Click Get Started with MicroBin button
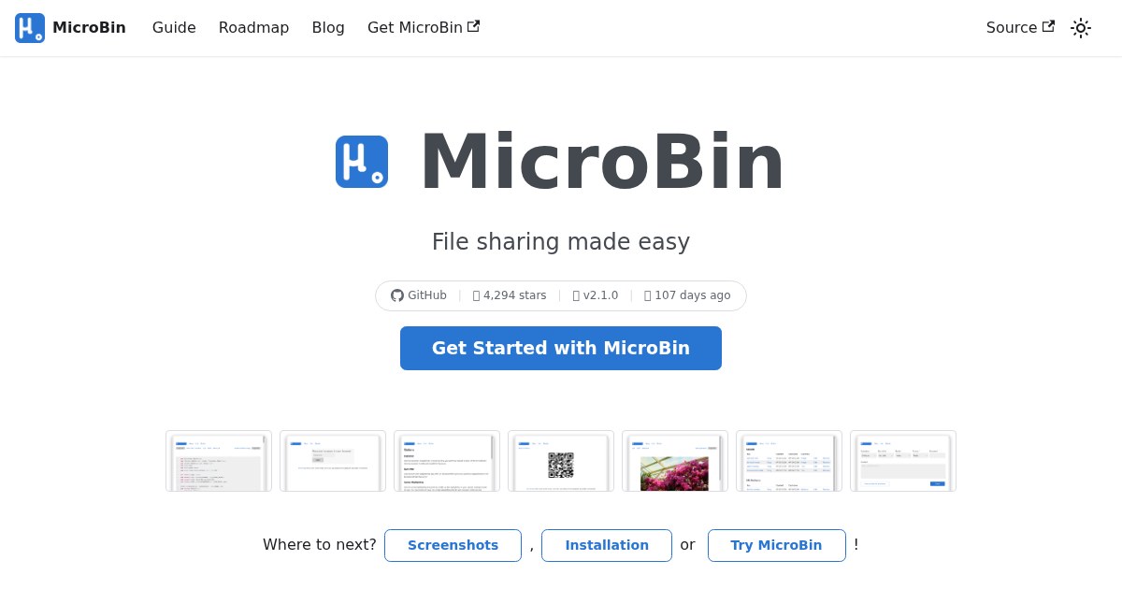1122x589 pixels. pyautogui.click(x=561, y=348)
